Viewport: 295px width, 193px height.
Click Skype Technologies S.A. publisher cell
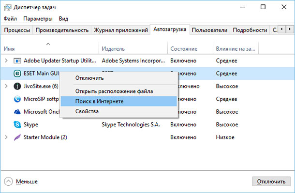[x=131, y=124]
